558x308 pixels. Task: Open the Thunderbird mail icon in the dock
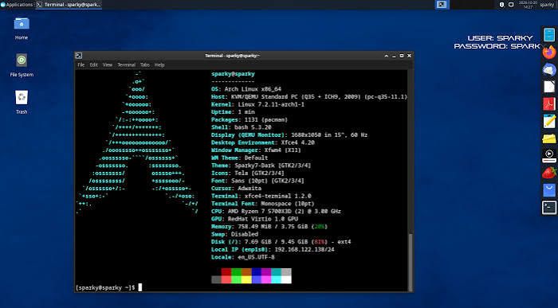click(x=549, y=69)
